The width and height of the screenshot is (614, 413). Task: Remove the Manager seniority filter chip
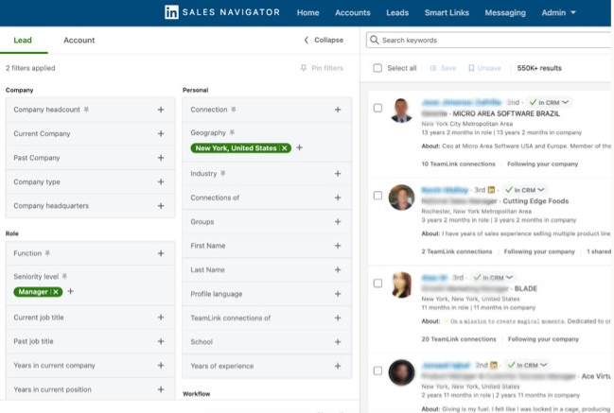pos(56,292)
